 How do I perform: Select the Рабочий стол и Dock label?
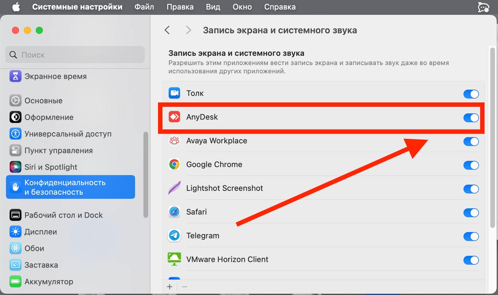(64, 215)
